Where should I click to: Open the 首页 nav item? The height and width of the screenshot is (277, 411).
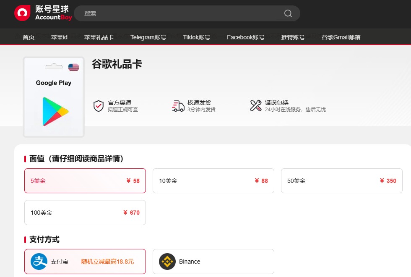point(29,37)
